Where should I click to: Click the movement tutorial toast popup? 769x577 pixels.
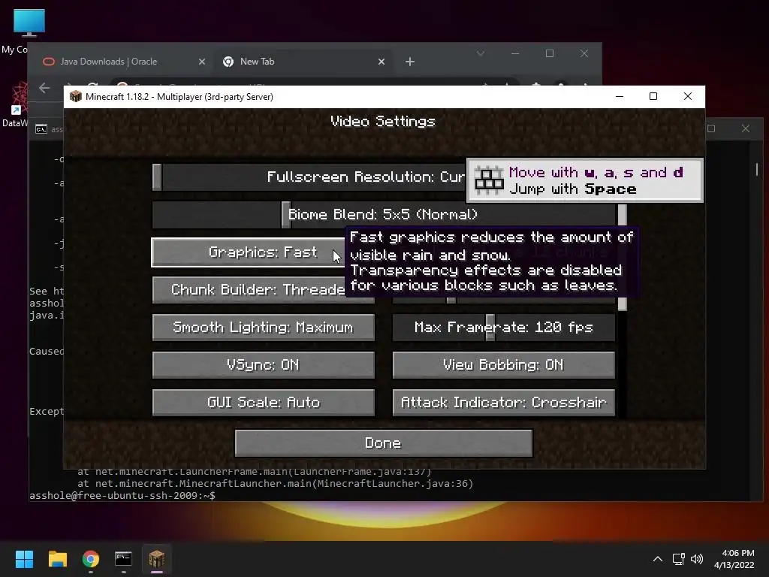584,180
